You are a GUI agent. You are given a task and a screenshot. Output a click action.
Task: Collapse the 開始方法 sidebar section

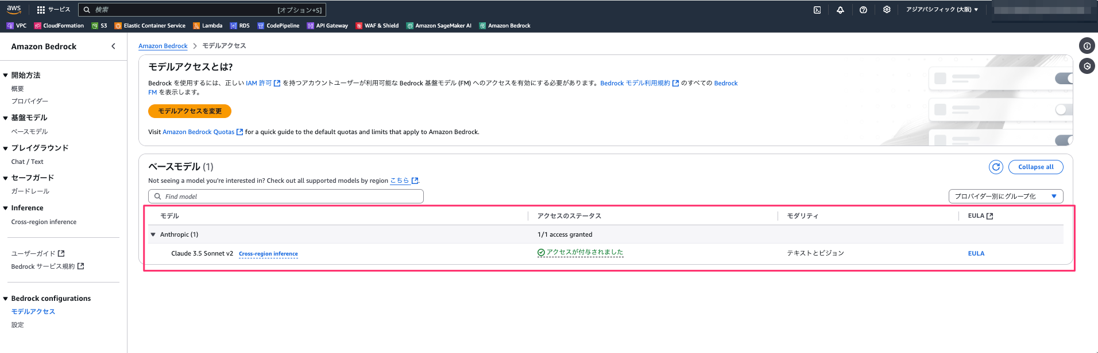[6, 75]
